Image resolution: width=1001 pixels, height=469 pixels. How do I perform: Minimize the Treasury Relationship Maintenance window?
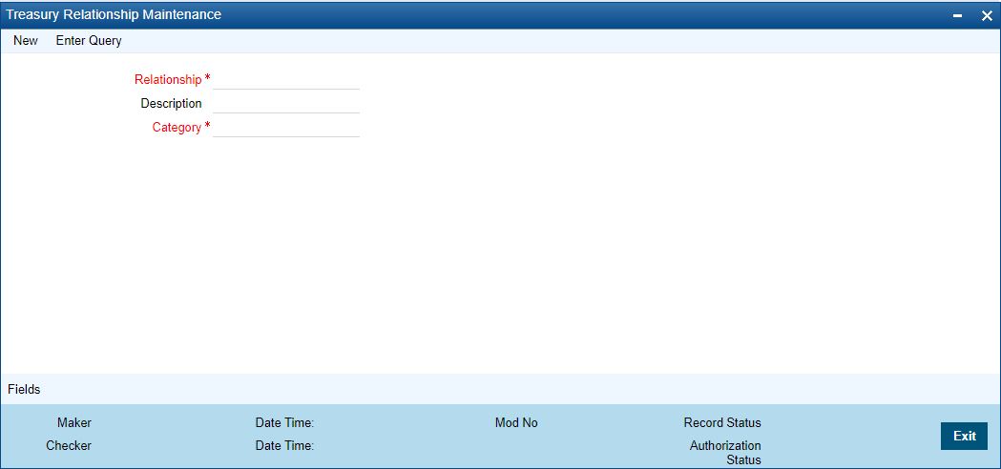(x=958, y=16)
